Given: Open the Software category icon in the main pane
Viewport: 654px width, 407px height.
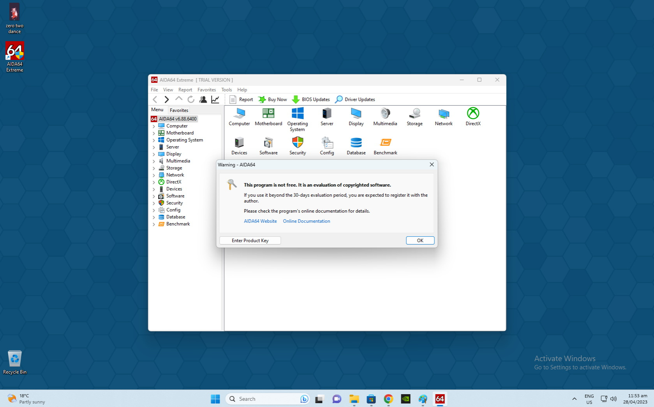Looking at the screenshot, I should click(268, 146).
